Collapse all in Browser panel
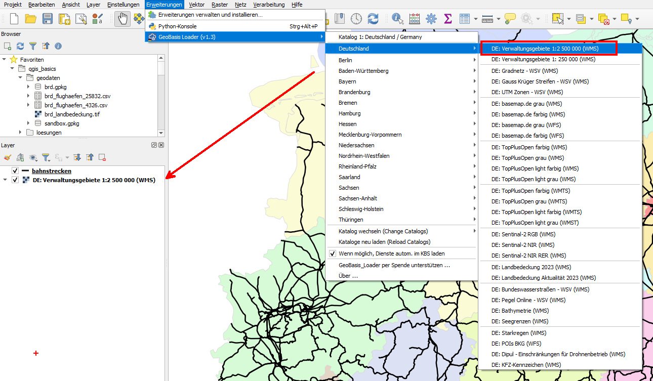Image resolution: width=653 pixels, height=381 pixels. (46, 46)
